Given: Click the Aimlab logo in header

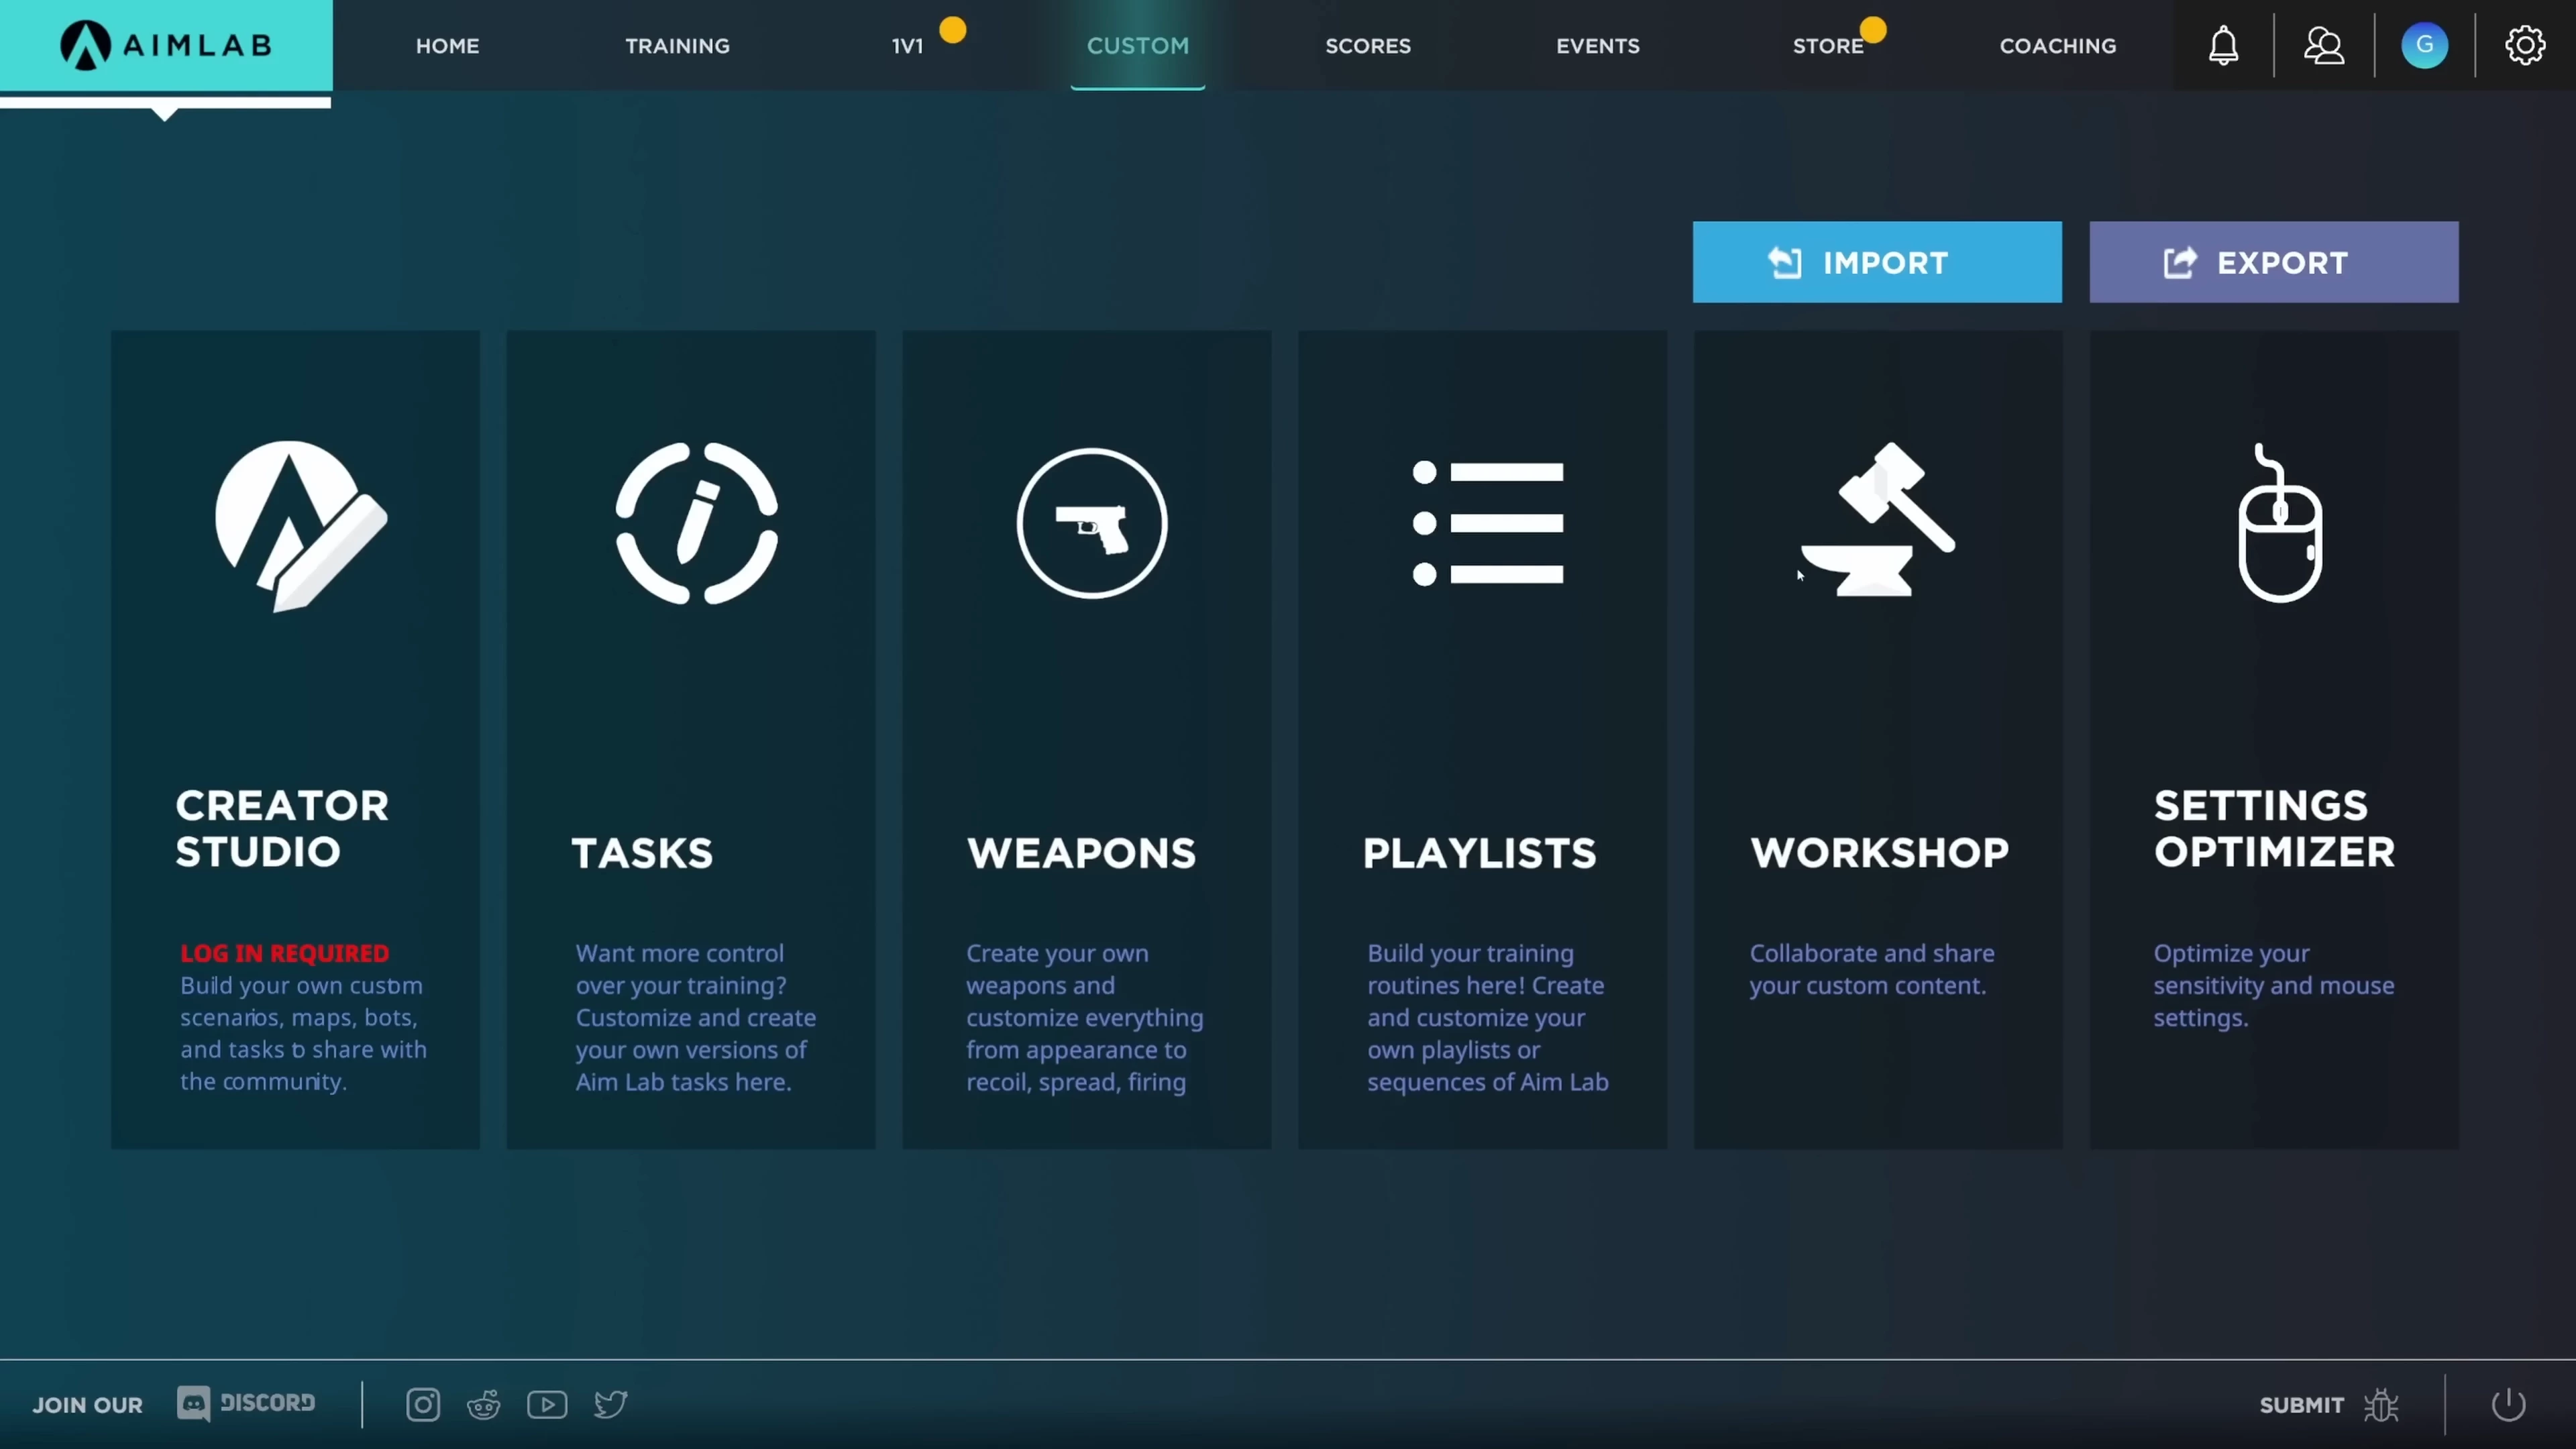Looking at the screenshot, I should pyautogui.click(x=166, y=45).
